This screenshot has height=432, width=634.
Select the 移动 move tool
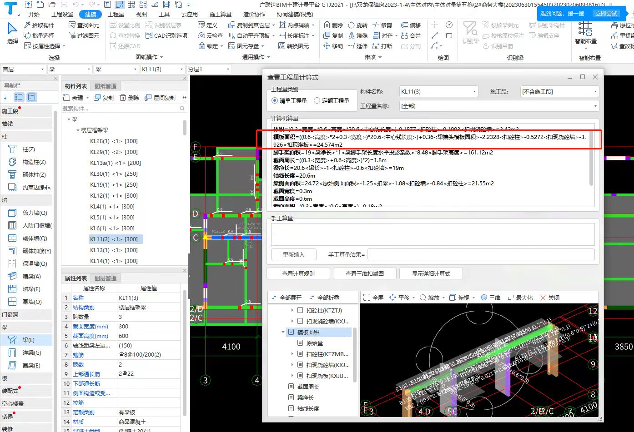point(333,46)
